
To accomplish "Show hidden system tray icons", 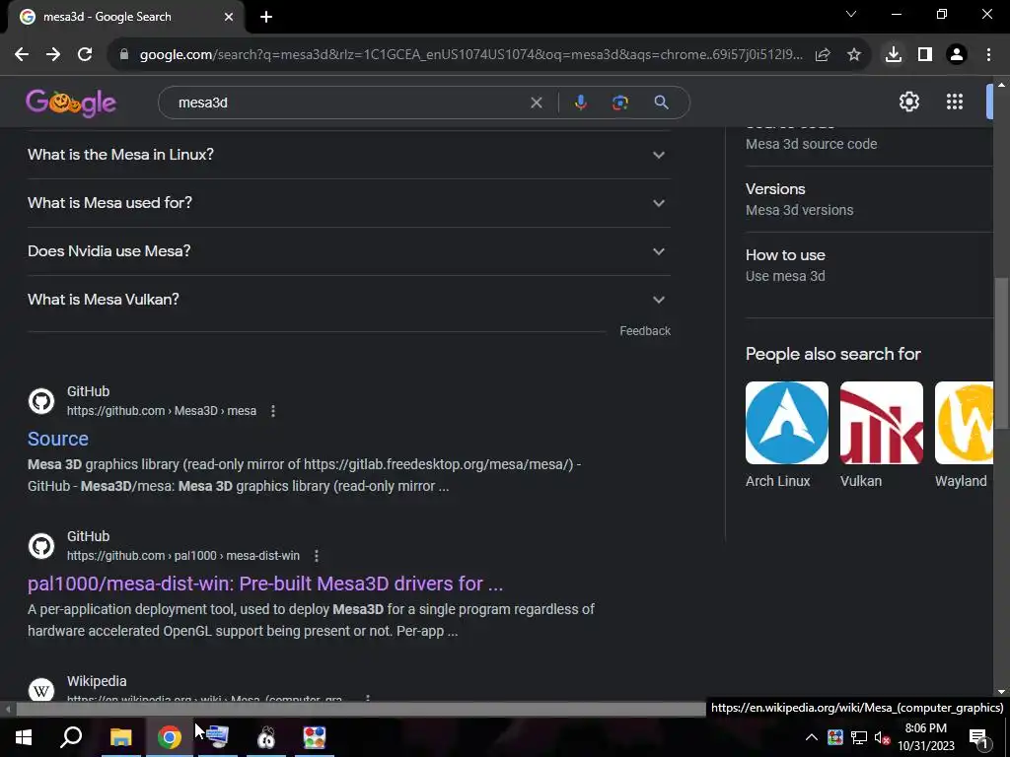I will click(x=812, y=737).
